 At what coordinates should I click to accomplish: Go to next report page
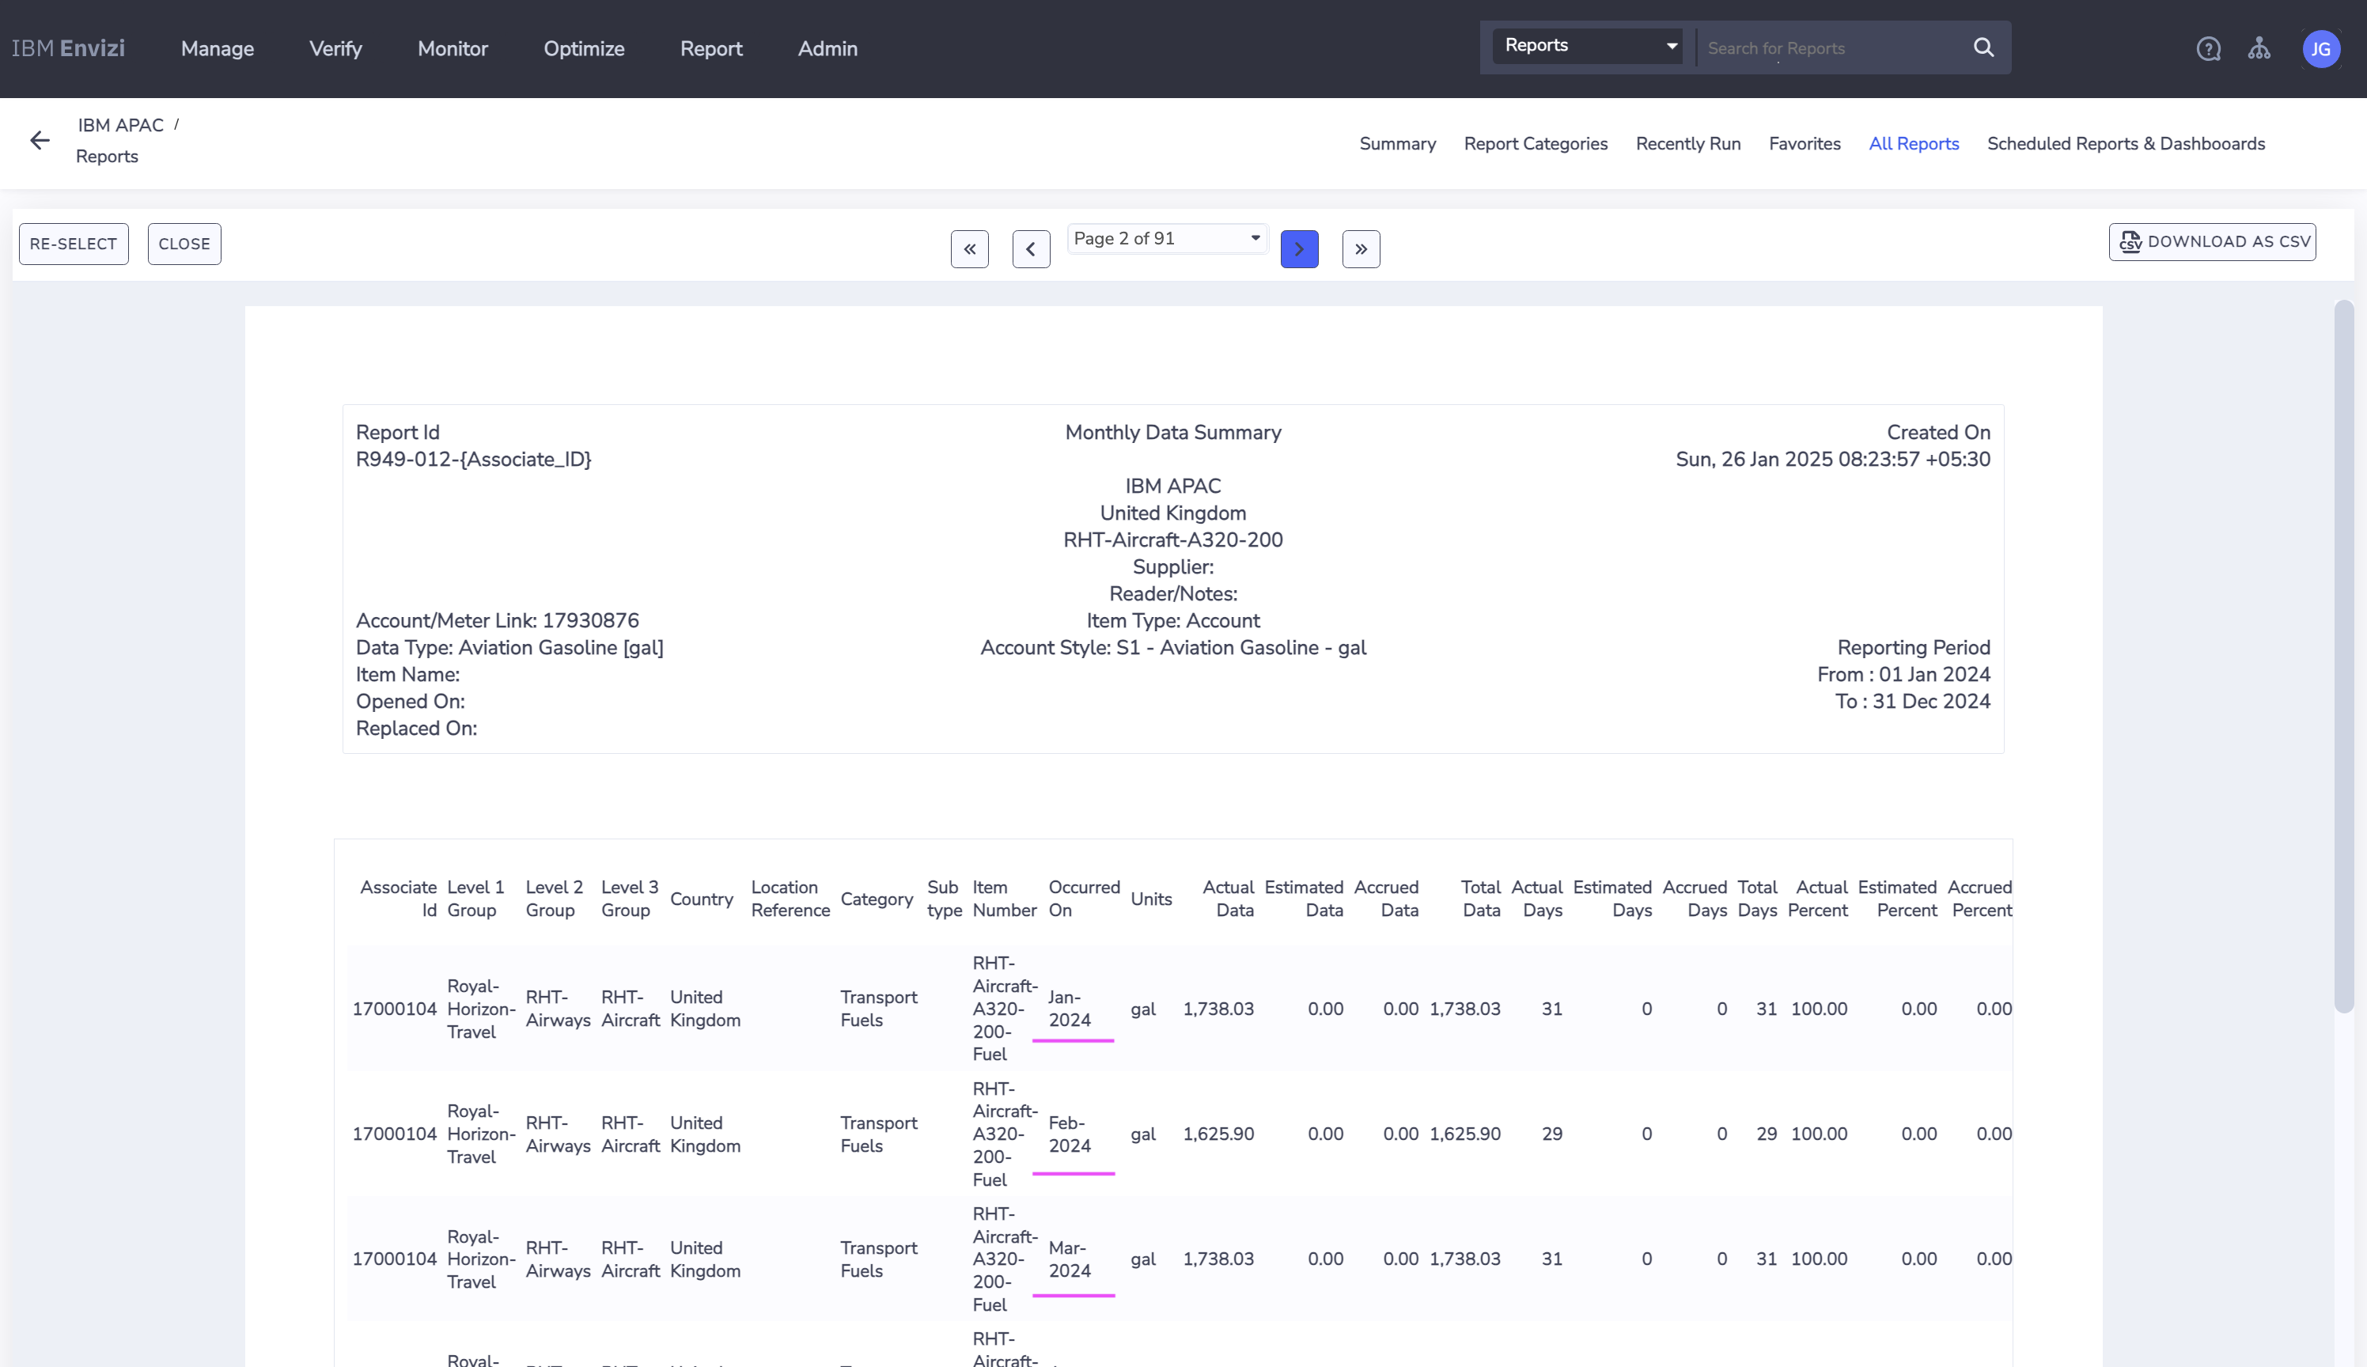(x=1300, y=249)
